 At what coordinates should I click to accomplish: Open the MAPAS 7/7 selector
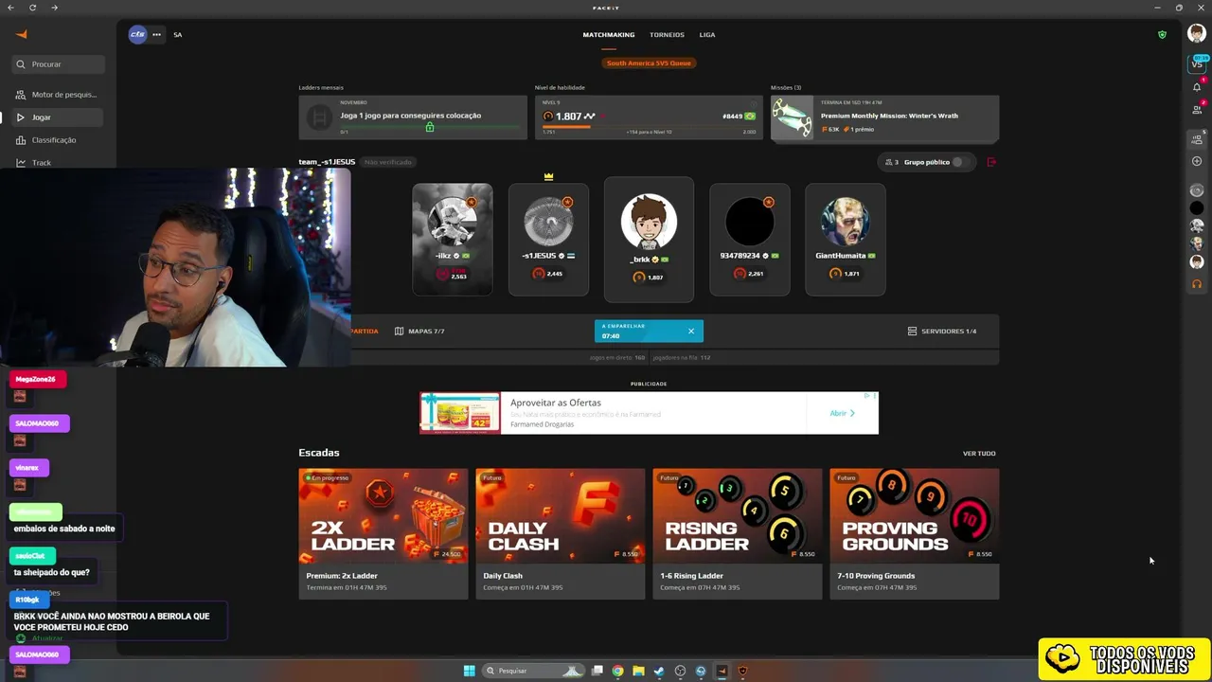pos(419,331)
